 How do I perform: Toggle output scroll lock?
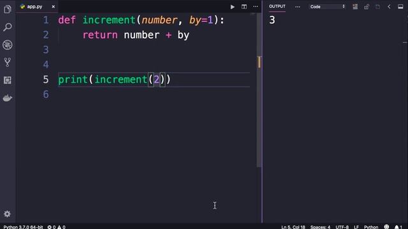367,7
